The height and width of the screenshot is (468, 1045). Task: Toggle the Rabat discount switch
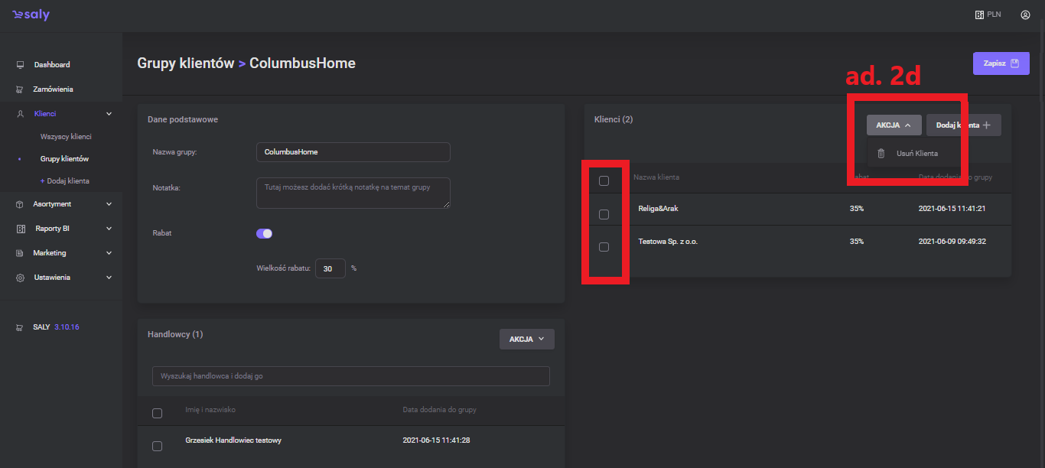[264, 233]
